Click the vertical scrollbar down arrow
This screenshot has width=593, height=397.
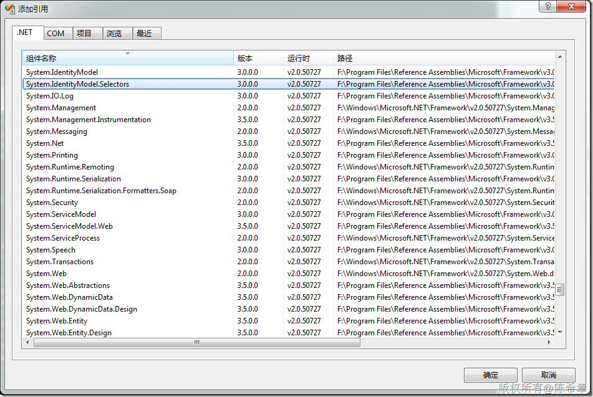coord(560,332)
